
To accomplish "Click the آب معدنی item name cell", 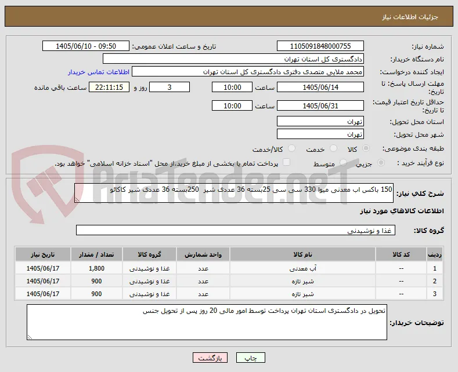I will [x=302, y=268].
